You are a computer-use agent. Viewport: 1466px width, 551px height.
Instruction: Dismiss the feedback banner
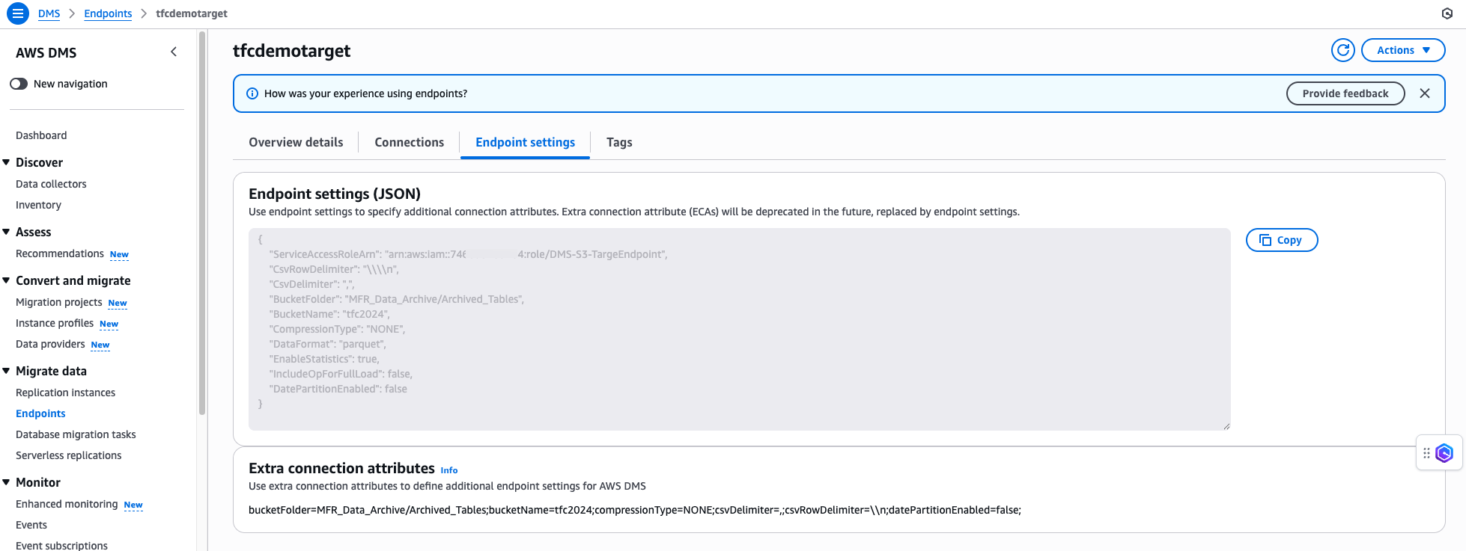pyautogui.click(x=1424, y=93)
